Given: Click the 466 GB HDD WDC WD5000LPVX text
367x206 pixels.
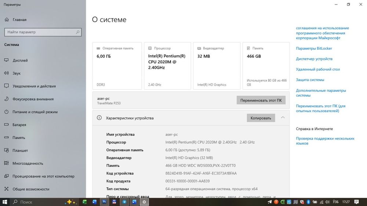Looking at the screenshot, I should click(x=200, y=166).
